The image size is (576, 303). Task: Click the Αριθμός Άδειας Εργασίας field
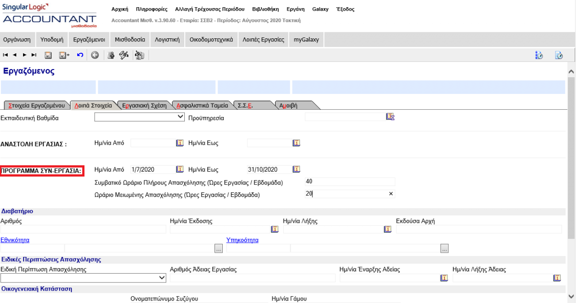point(252,278)
